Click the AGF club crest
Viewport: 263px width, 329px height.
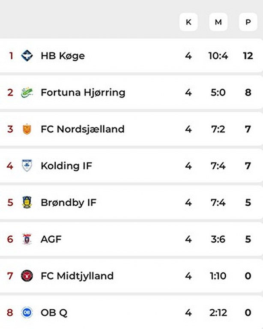click(x=27, y=239)
